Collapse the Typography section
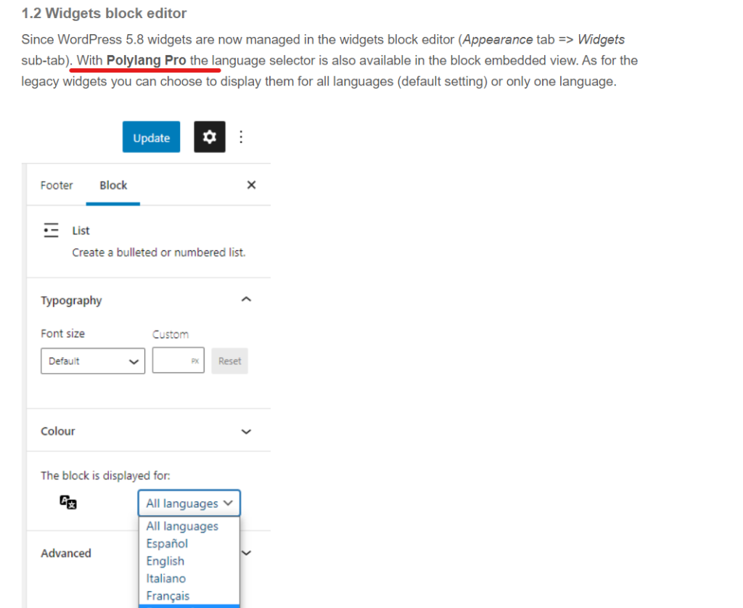The height and width of the screenshot is (608, 743). tap(246, 300)
